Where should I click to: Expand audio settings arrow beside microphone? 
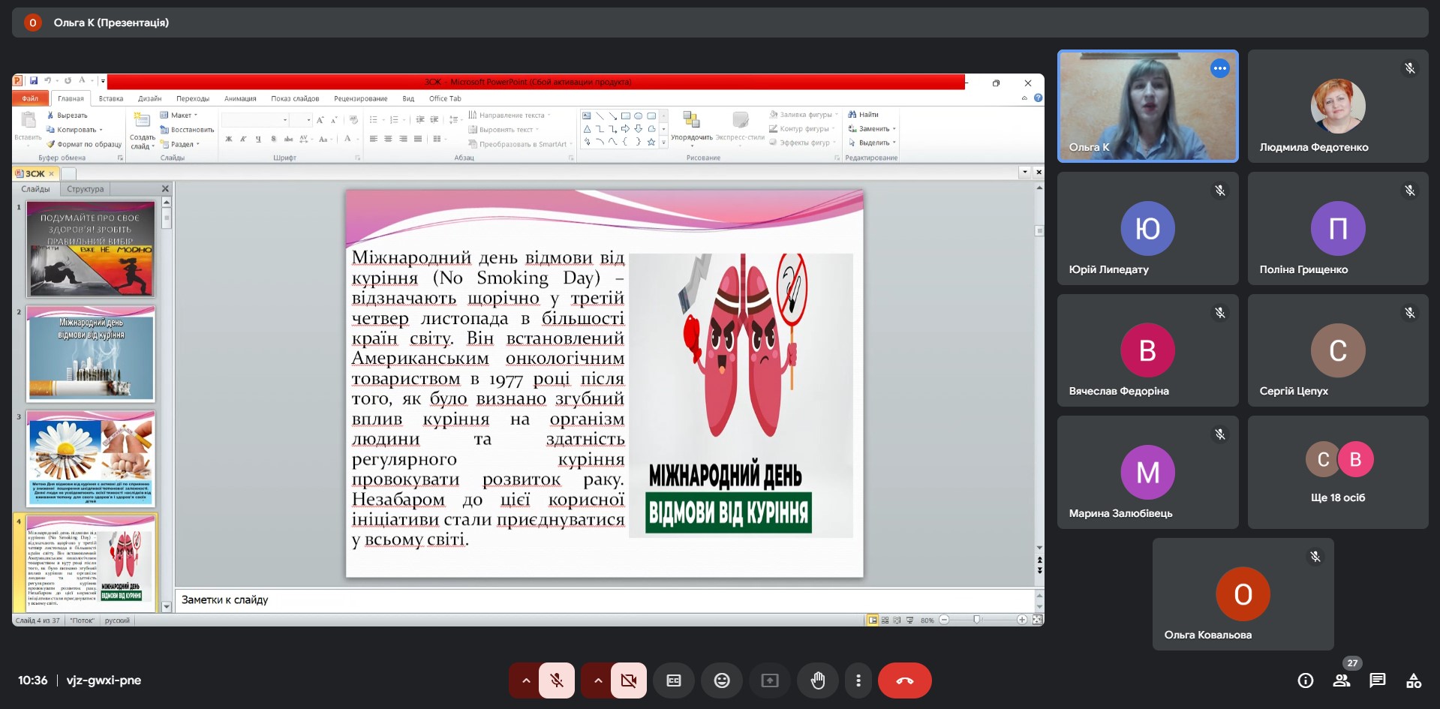click(x=526, y=680)
